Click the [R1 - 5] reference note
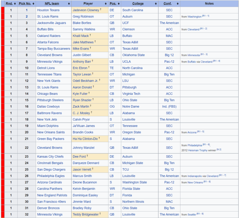 click(x=200, y=131)
